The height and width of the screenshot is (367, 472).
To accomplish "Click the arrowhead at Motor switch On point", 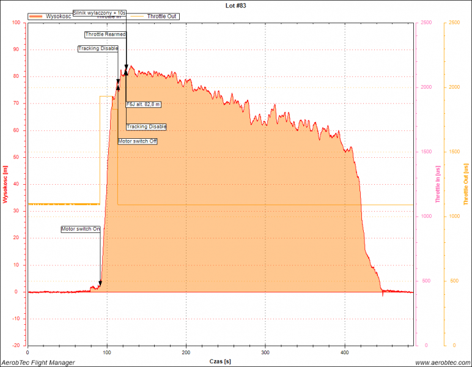I will click(x=100, y=283).
